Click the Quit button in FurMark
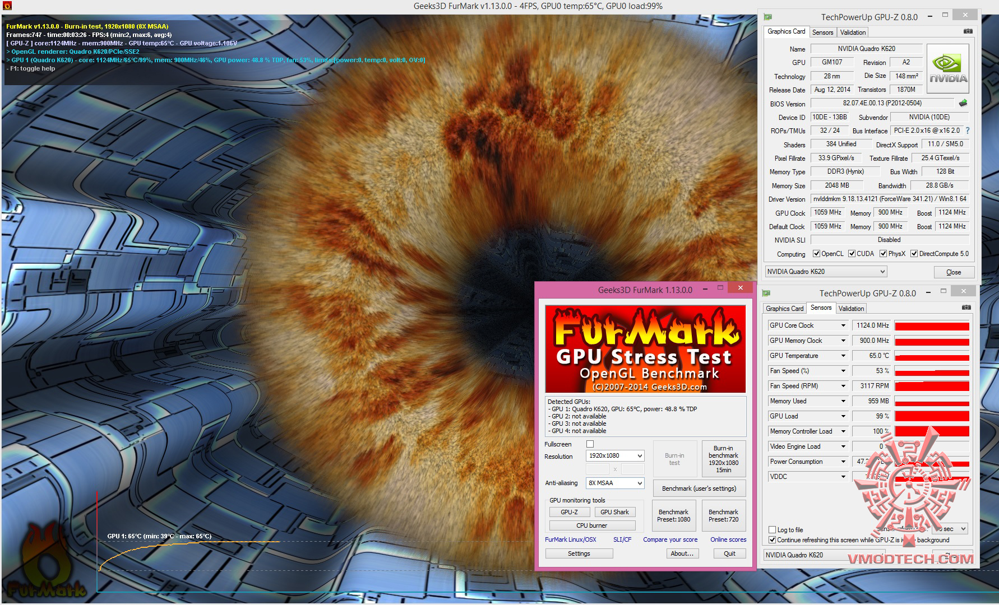The height and width of the screenshot is (605, 999). click(730, 553)
